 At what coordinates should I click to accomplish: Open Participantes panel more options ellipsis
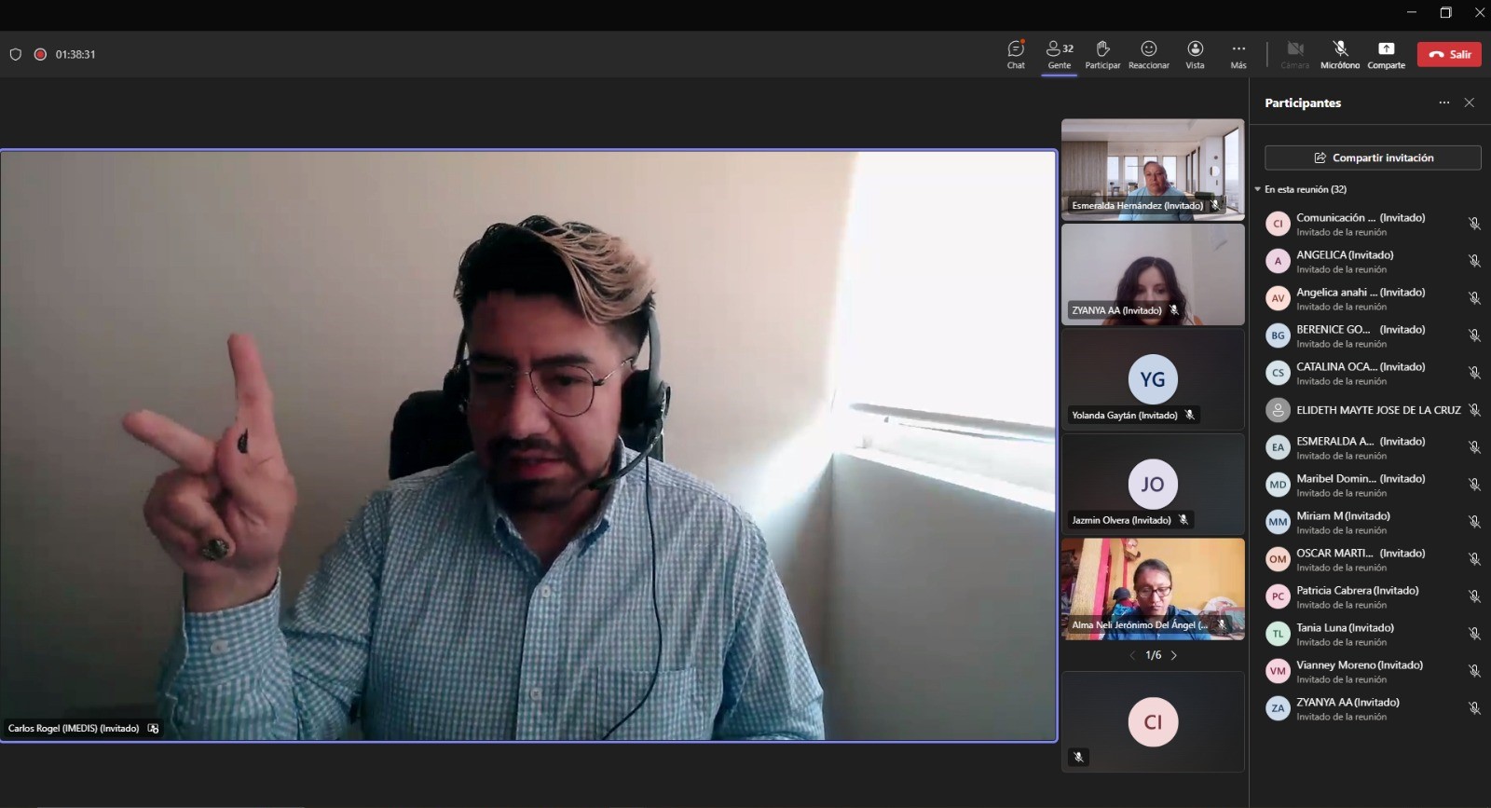pos(1443,103)
